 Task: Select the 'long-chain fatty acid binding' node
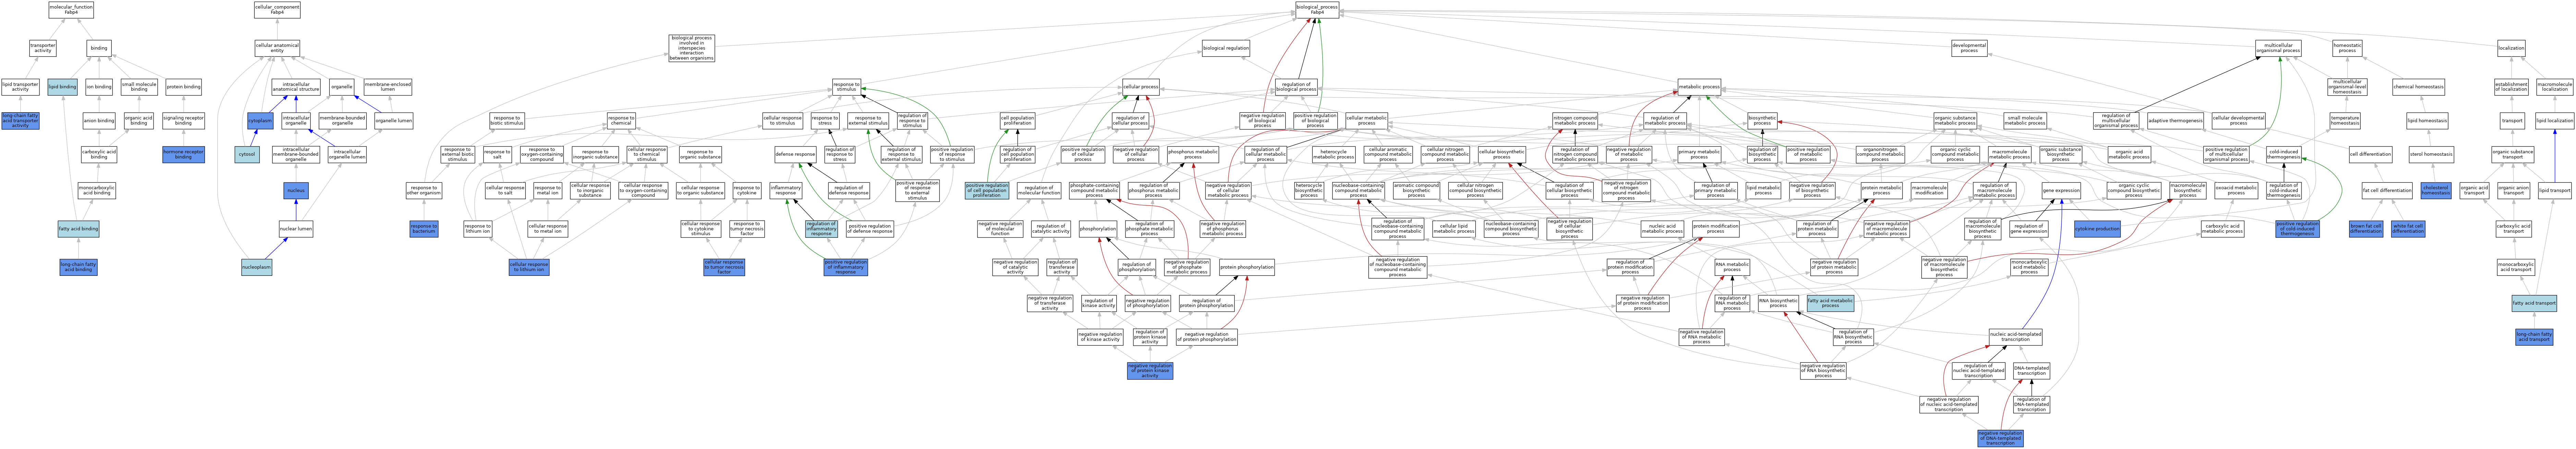[x=78, y=267]
